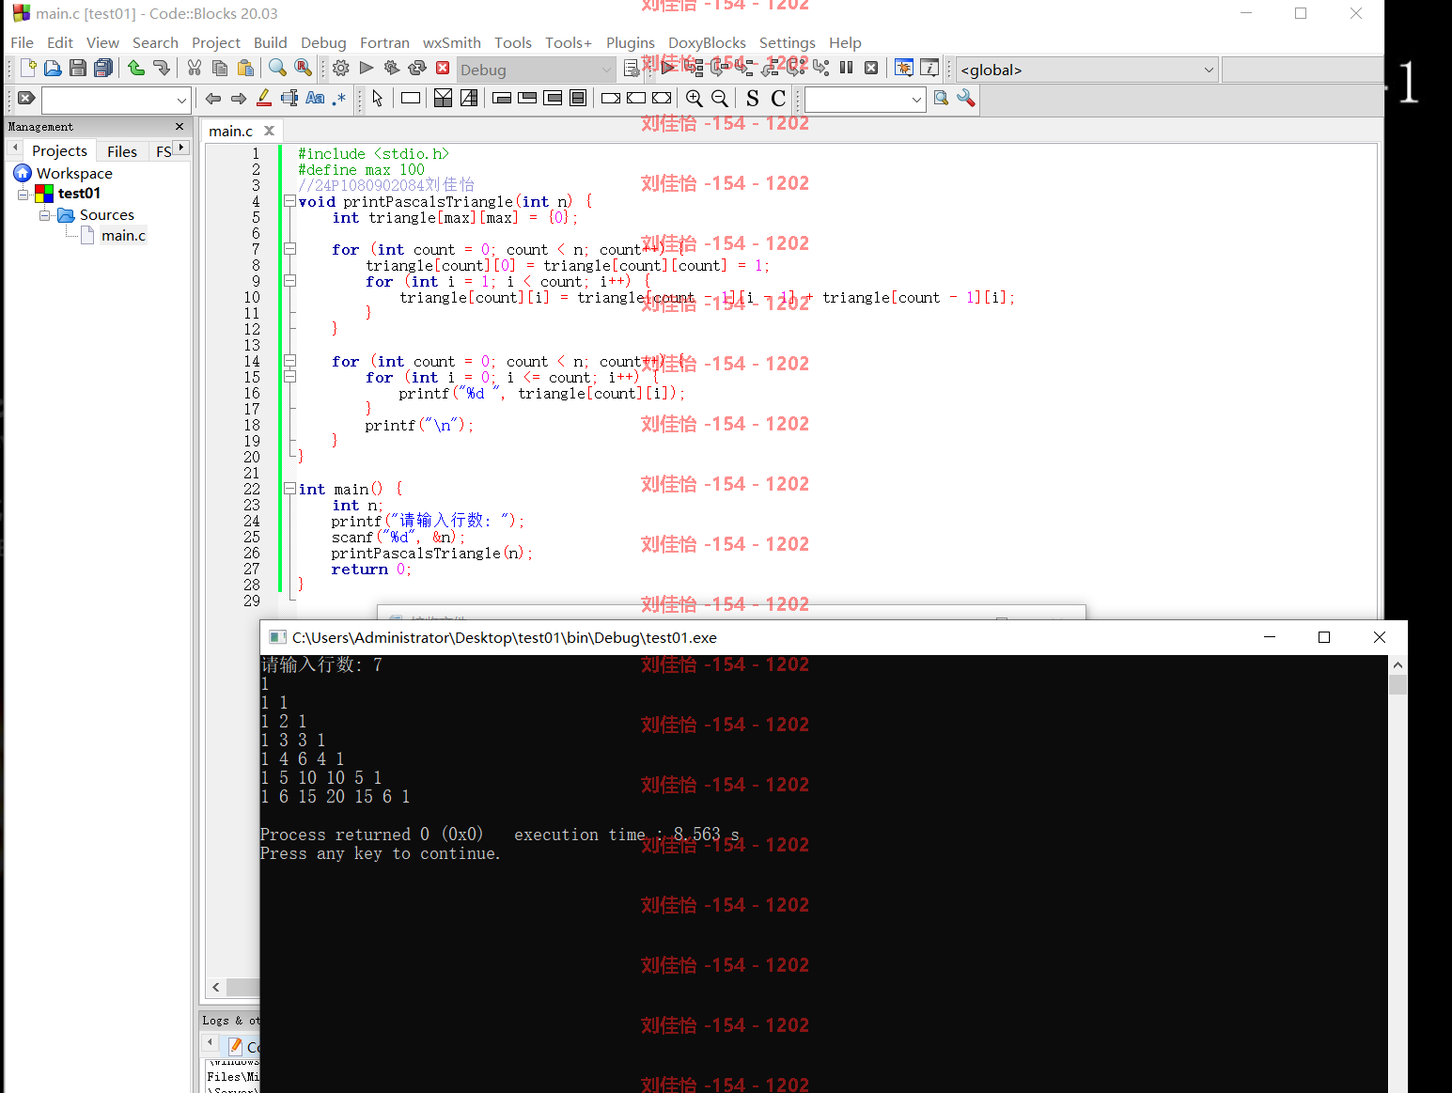The image size is (1452, 1093).
Task: Break the debugger with pause icon
Action: point(846,68)
